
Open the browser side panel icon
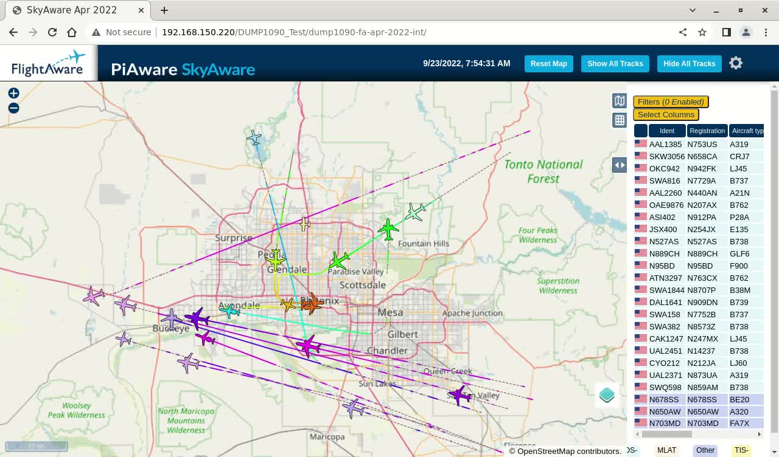pos(727,32)
